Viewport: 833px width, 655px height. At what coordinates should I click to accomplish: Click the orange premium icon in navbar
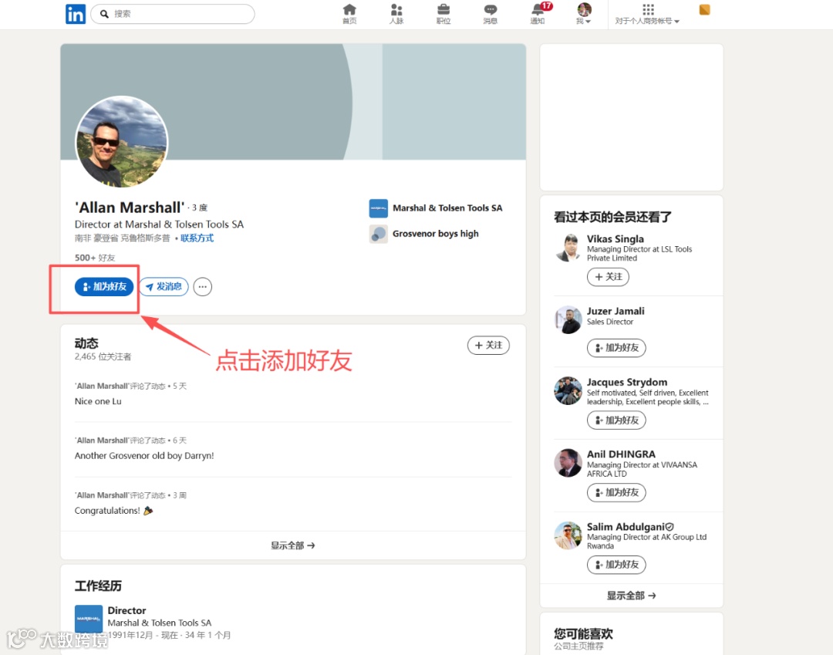[704, 9]
